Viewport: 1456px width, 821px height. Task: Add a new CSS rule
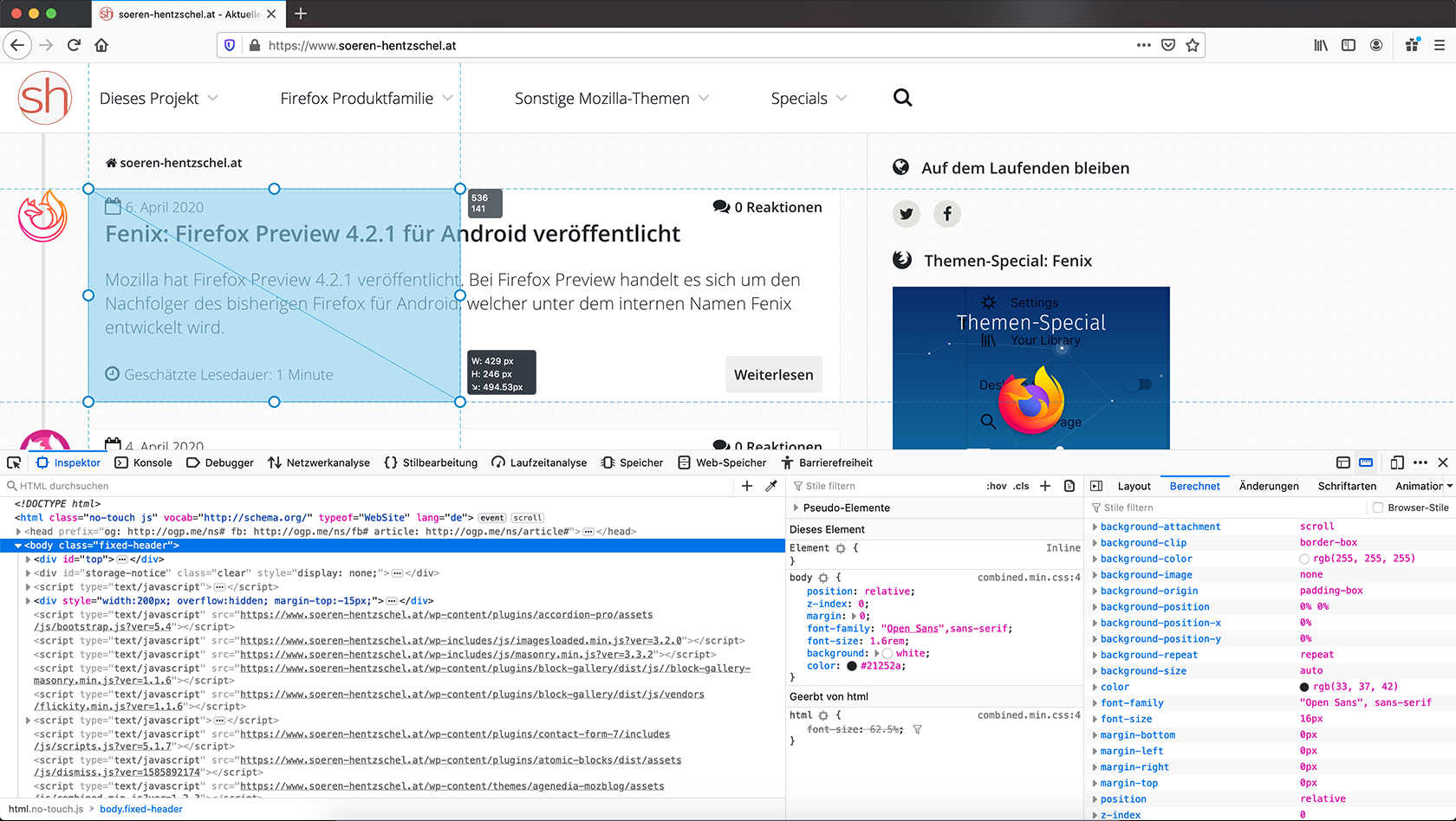click(1045, 486)
